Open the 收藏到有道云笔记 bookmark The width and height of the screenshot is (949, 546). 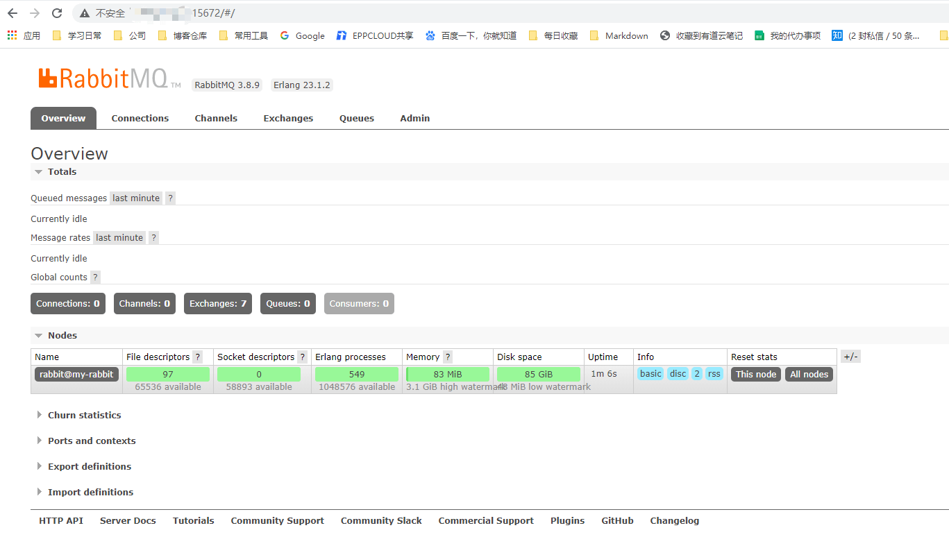coord(701,35)
